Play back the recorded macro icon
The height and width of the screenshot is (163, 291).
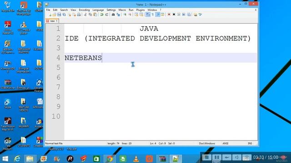179,14
